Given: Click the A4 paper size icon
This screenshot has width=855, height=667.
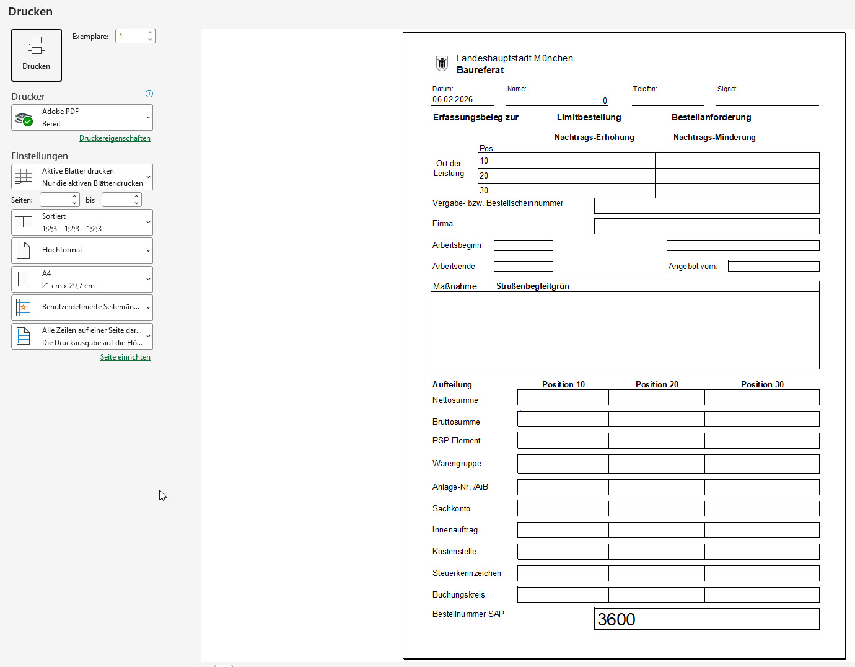Looking at the screenshot, I should pyautogui.click(x=24, y=279).
